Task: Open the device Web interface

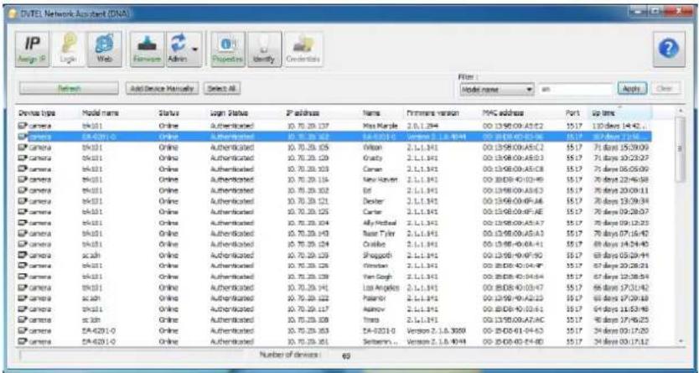Action: point(105,49)
